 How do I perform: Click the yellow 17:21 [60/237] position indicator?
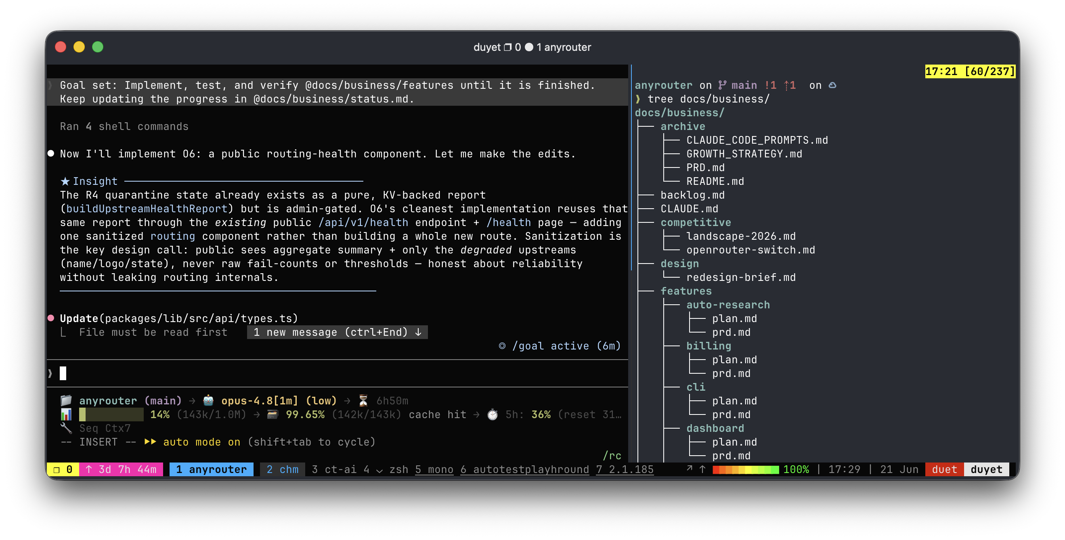(970, 71)
